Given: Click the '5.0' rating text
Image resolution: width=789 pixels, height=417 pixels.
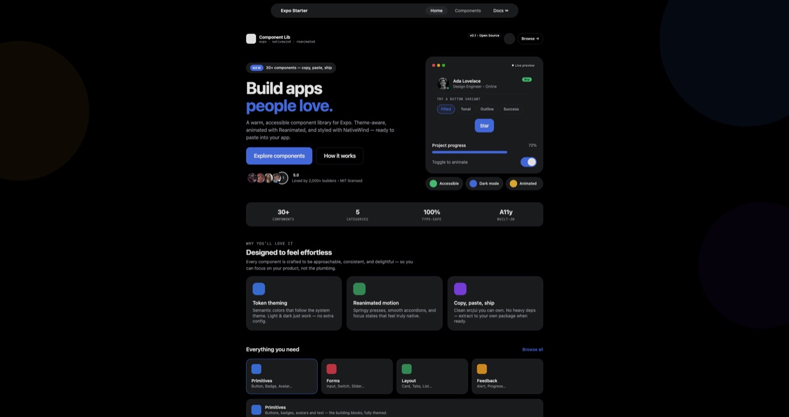Looking at the screenshot, I should (296, 175).
